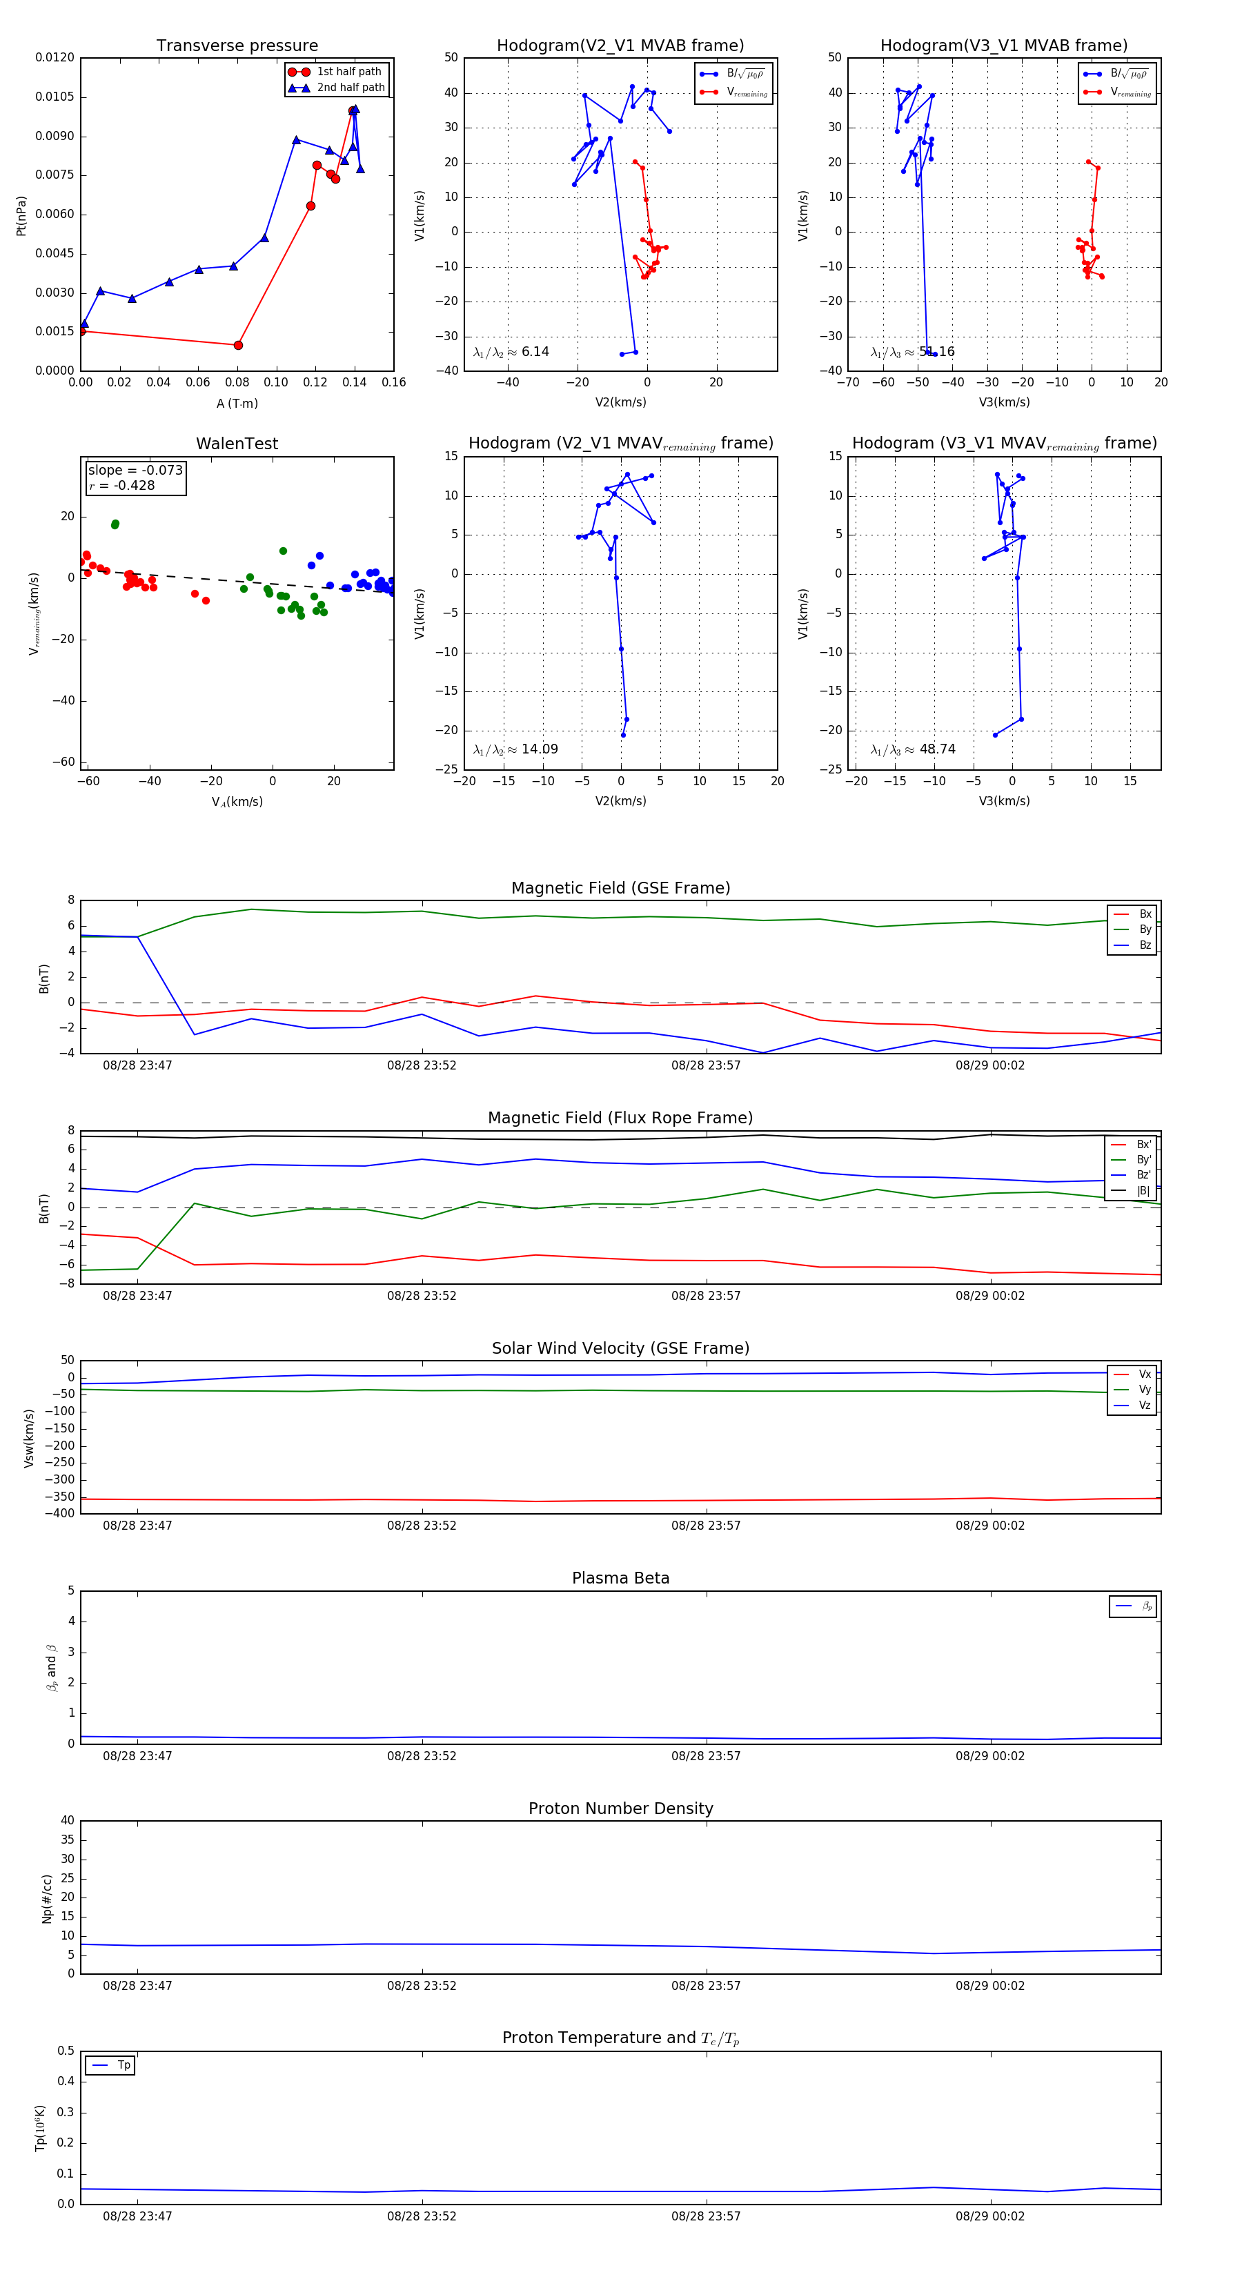This screenshot has height=2277, width=1242.
Task: Click the 'A (T·m)' x-axis label
Action: (237, 403)
